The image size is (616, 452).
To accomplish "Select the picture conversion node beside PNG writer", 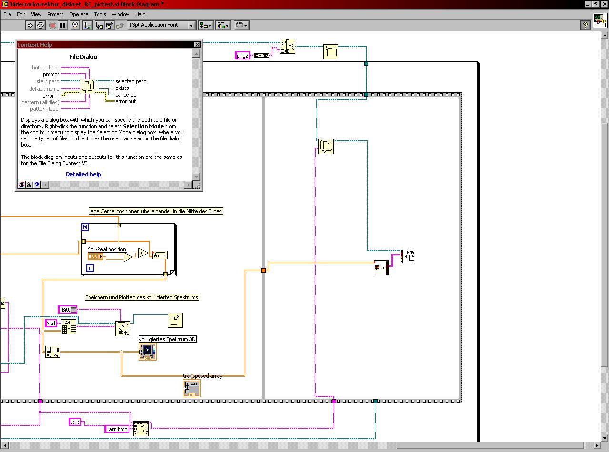I will [381, 267].
